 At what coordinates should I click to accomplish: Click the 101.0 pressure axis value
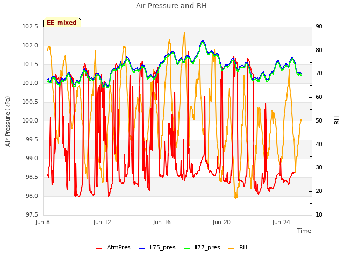click(30, 83)
